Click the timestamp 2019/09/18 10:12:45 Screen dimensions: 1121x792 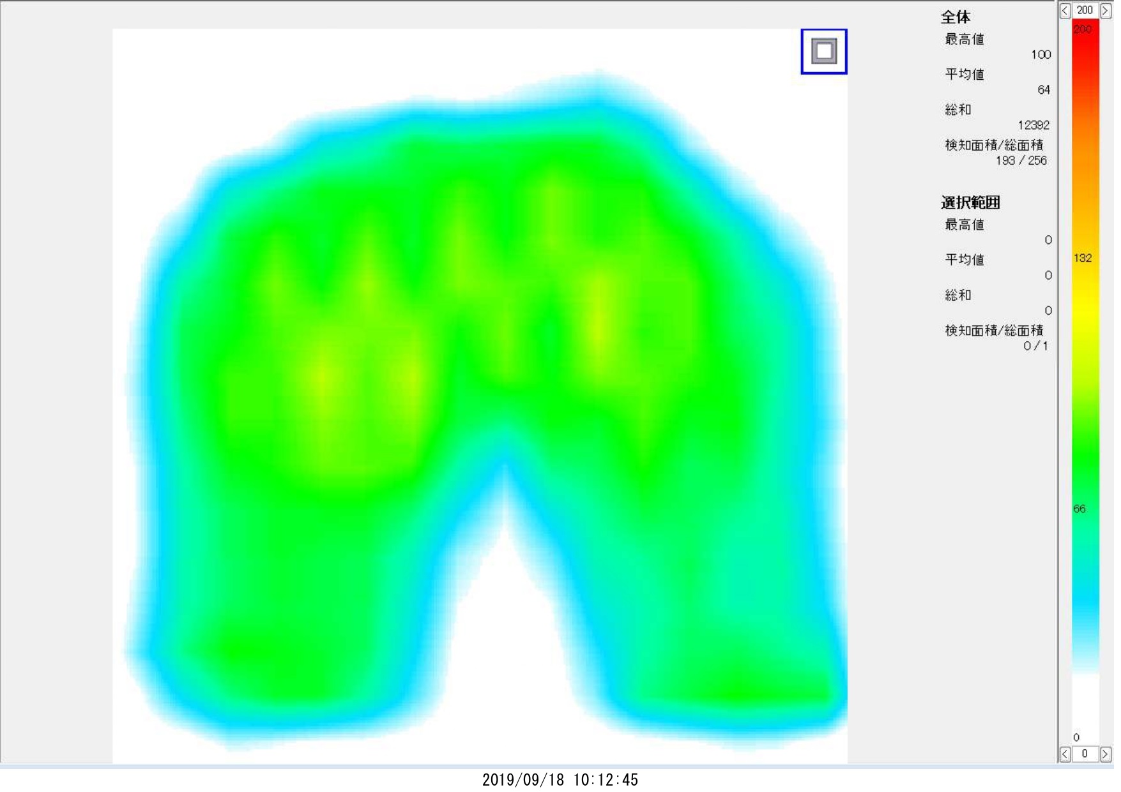[560, 780]
